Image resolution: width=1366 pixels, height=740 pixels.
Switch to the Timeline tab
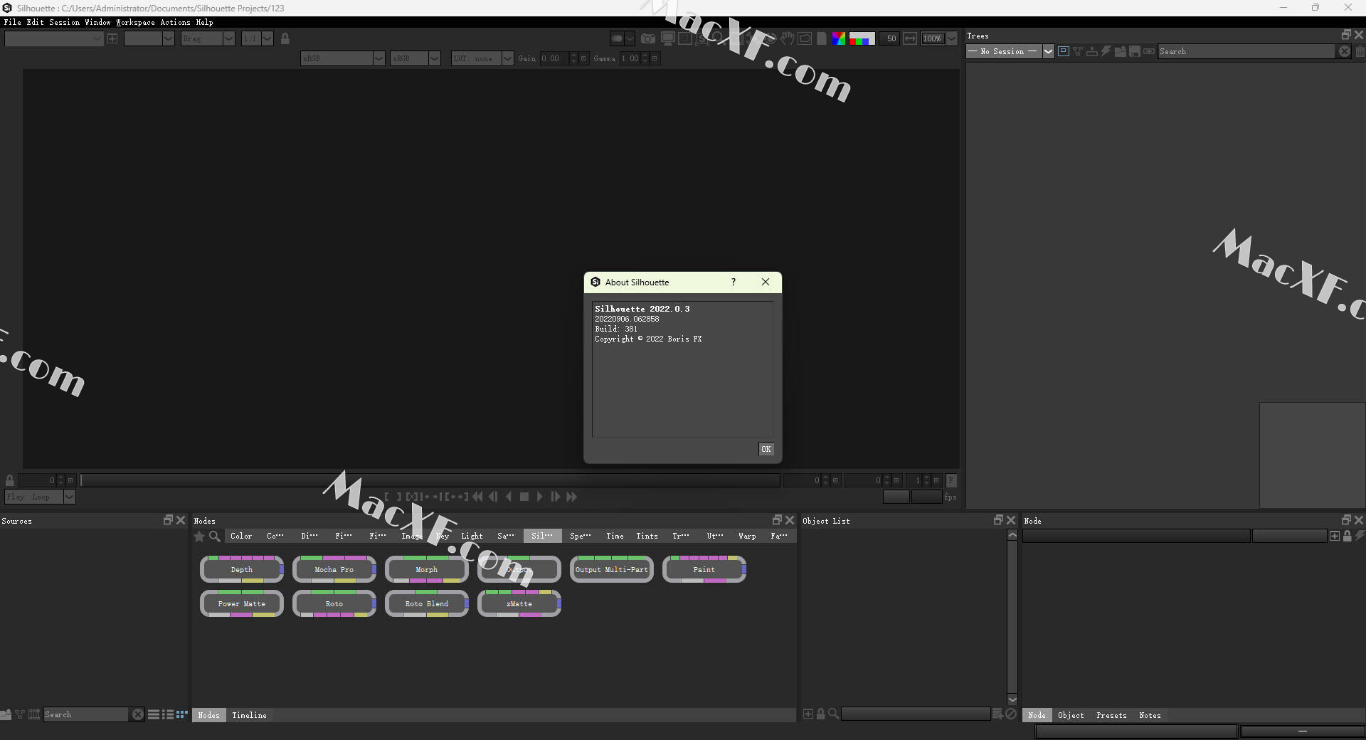pos(249,715)
